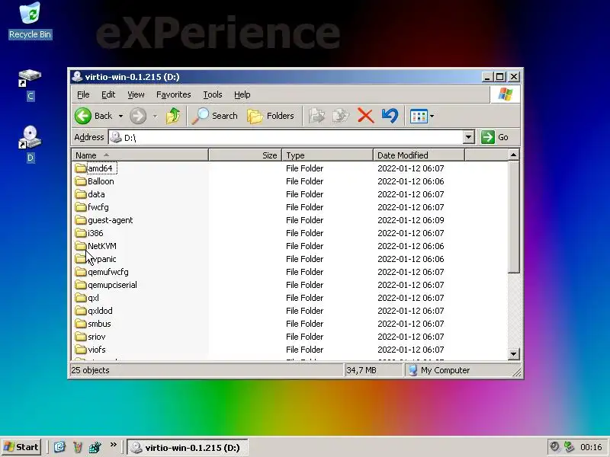610x457 pixels.
Task: Select the fwcfg folder
Action: pyautogui.click(x=91, y=207)
